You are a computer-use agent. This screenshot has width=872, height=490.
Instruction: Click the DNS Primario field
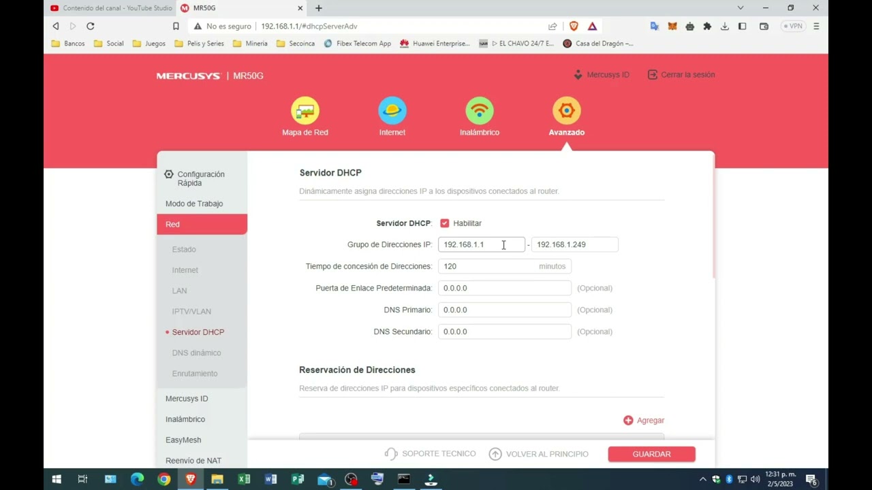(505, 310)
